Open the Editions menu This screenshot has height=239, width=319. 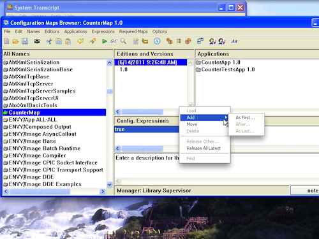52,31
